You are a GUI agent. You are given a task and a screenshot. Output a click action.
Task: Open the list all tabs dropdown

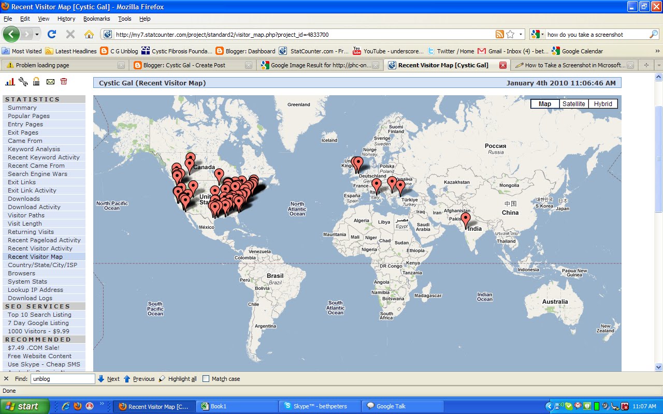coord(659,65)
